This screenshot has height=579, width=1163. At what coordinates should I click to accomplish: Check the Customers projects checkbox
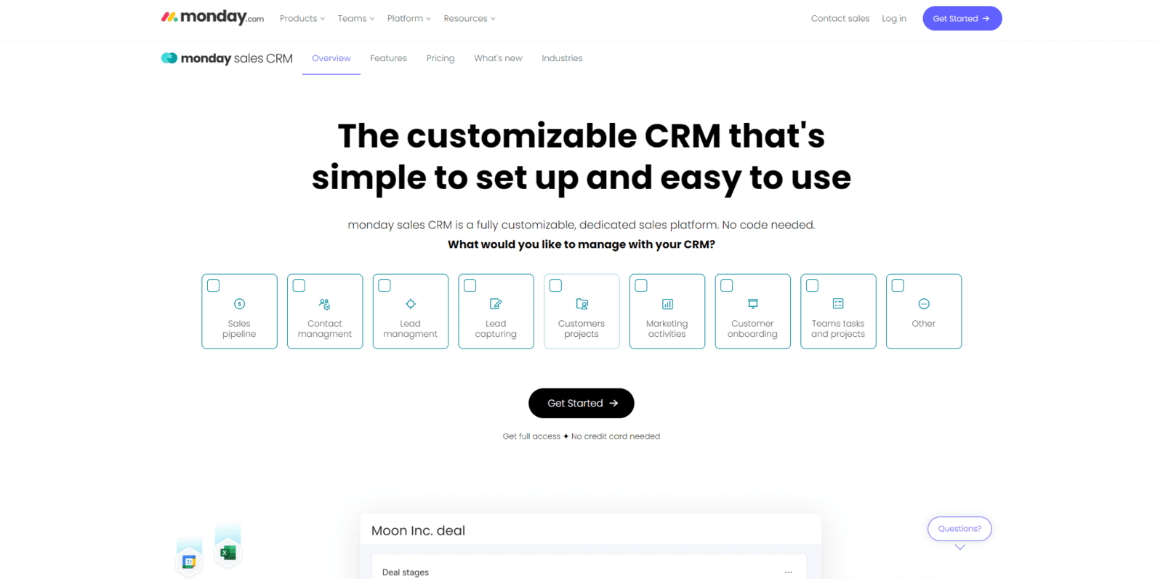[556, 286]
